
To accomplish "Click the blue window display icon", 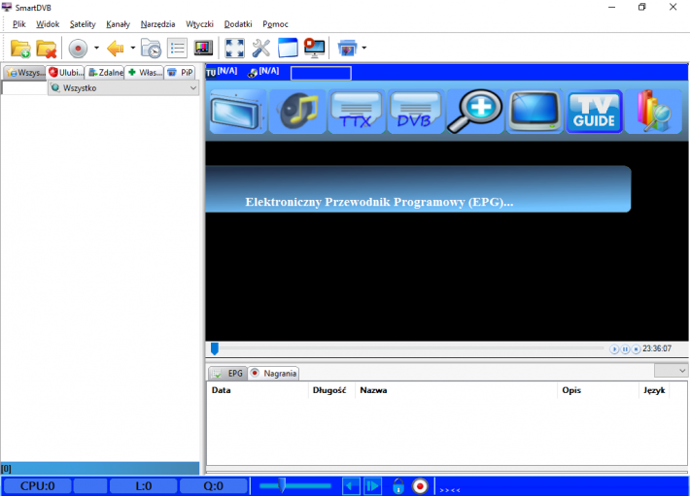I will coord(288,49).
